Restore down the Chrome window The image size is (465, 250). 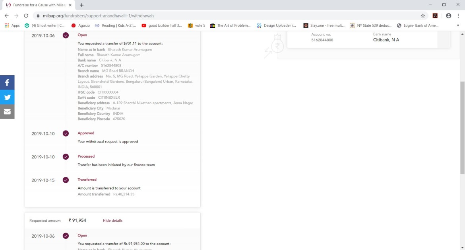coord(444,4)
